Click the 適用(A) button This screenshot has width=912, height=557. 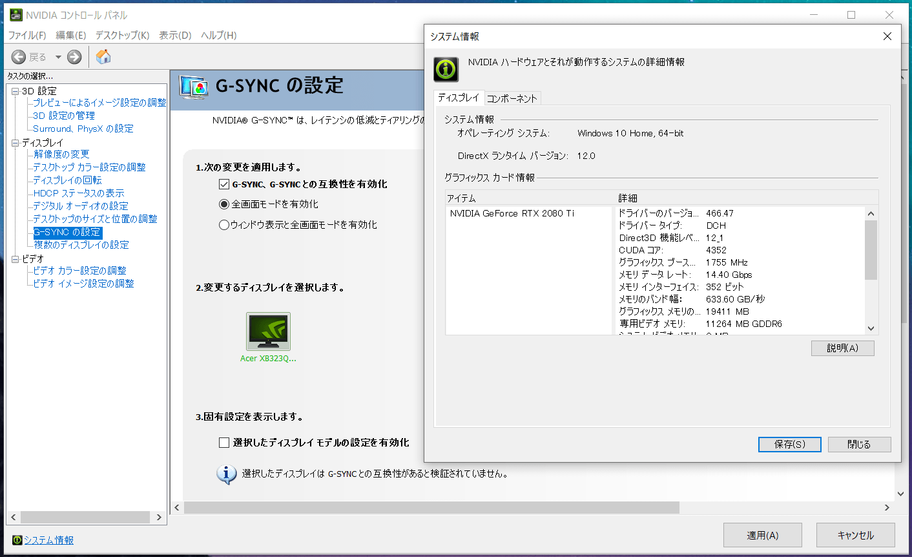(x=763, y=536)
